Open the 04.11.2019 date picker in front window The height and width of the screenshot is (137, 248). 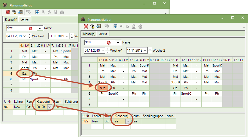tap(103, 51)
